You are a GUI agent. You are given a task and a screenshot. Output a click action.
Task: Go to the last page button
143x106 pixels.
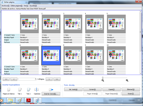click(57, 79)
